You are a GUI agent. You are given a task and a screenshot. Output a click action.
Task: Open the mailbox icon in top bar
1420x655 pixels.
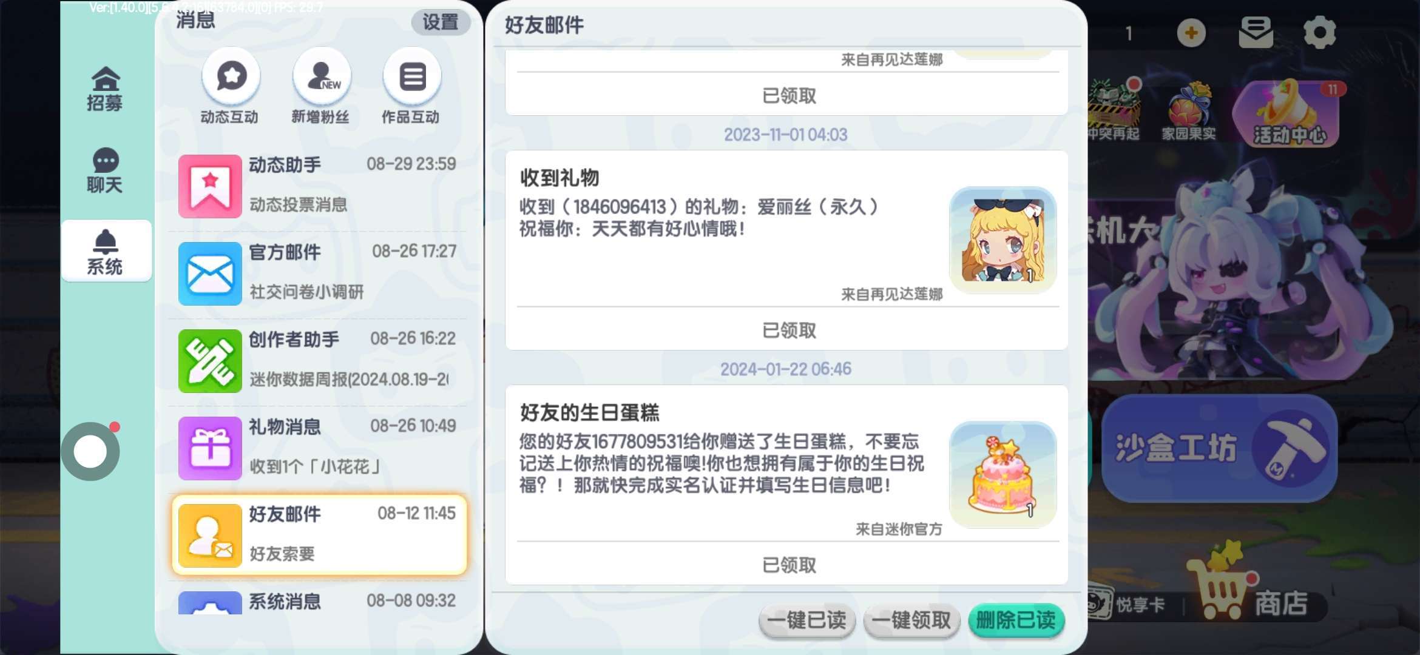[1256, 33]
